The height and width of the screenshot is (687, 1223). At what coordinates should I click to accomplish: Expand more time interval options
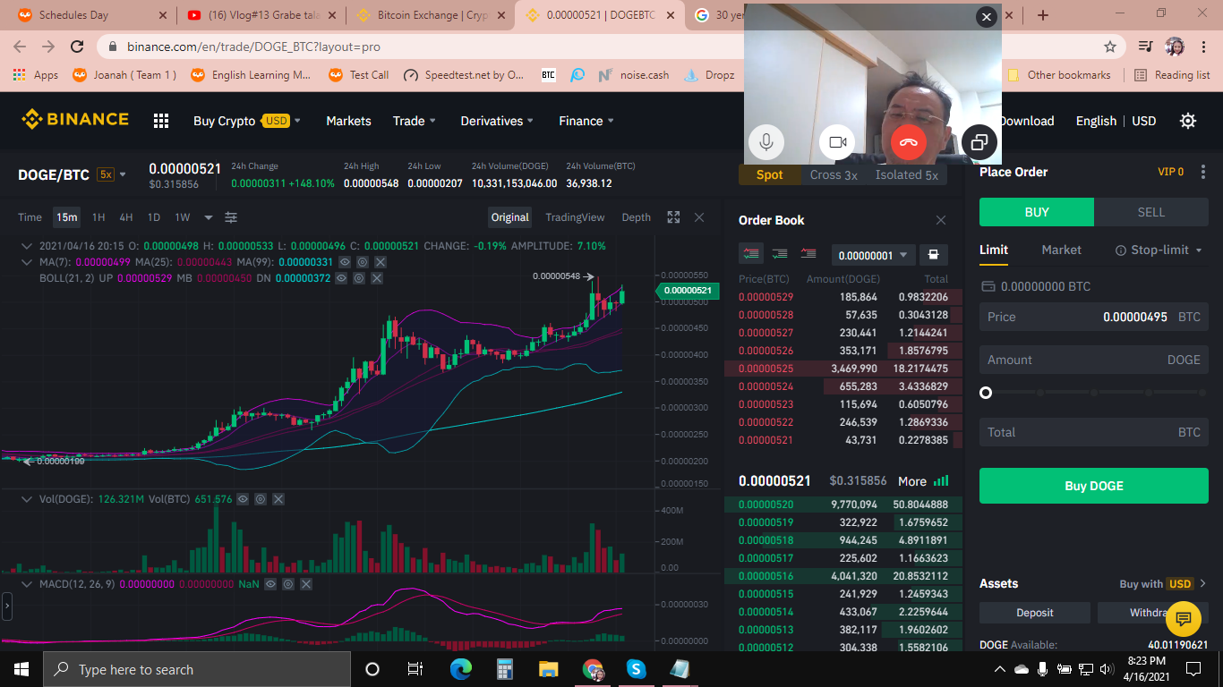tap(209, 217)
